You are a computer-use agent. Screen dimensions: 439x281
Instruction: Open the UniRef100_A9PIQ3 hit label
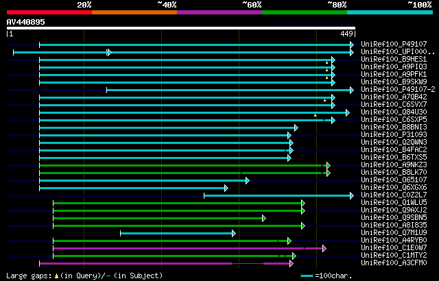[x=394, y=67]
